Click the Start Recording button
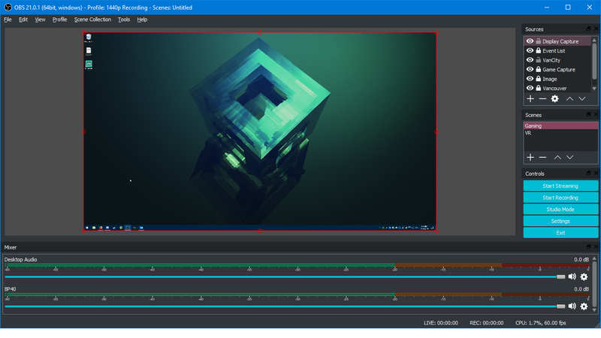This screenshot has height=338, width=601. tap(560, 198)
